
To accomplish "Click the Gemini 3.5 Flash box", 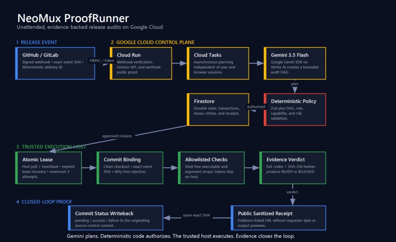I will click(295, 63).
